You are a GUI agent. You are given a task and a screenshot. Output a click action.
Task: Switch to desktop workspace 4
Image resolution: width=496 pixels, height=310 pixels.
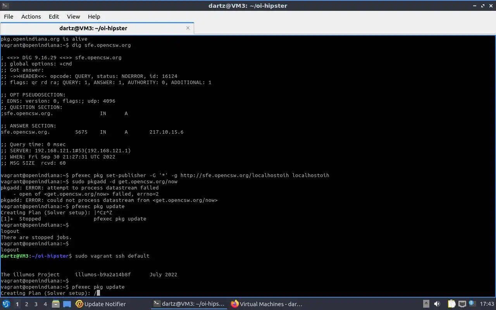click(45, 304)
